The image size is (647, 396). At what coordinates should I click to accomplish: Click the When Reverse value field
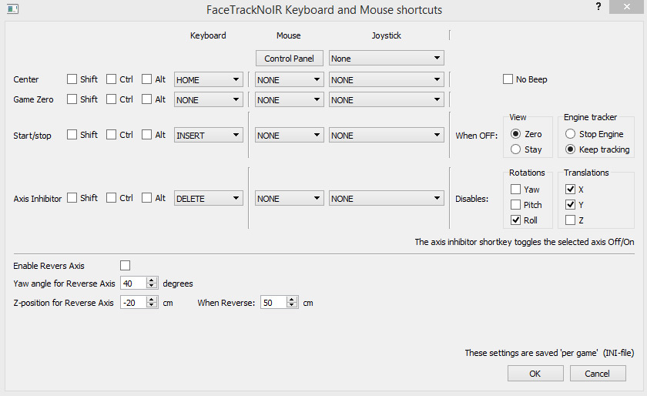274,302
